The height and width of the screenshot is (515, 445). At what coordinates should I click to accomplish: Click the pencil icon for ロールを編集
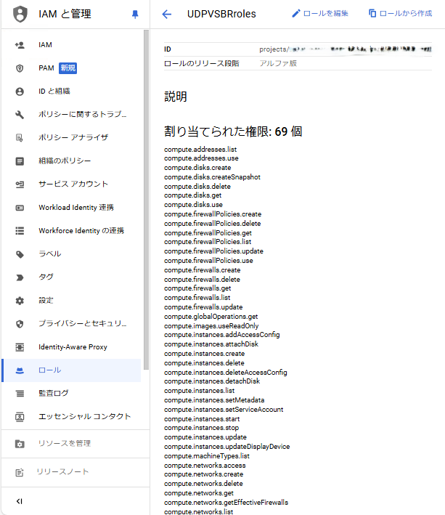point(296,14)
